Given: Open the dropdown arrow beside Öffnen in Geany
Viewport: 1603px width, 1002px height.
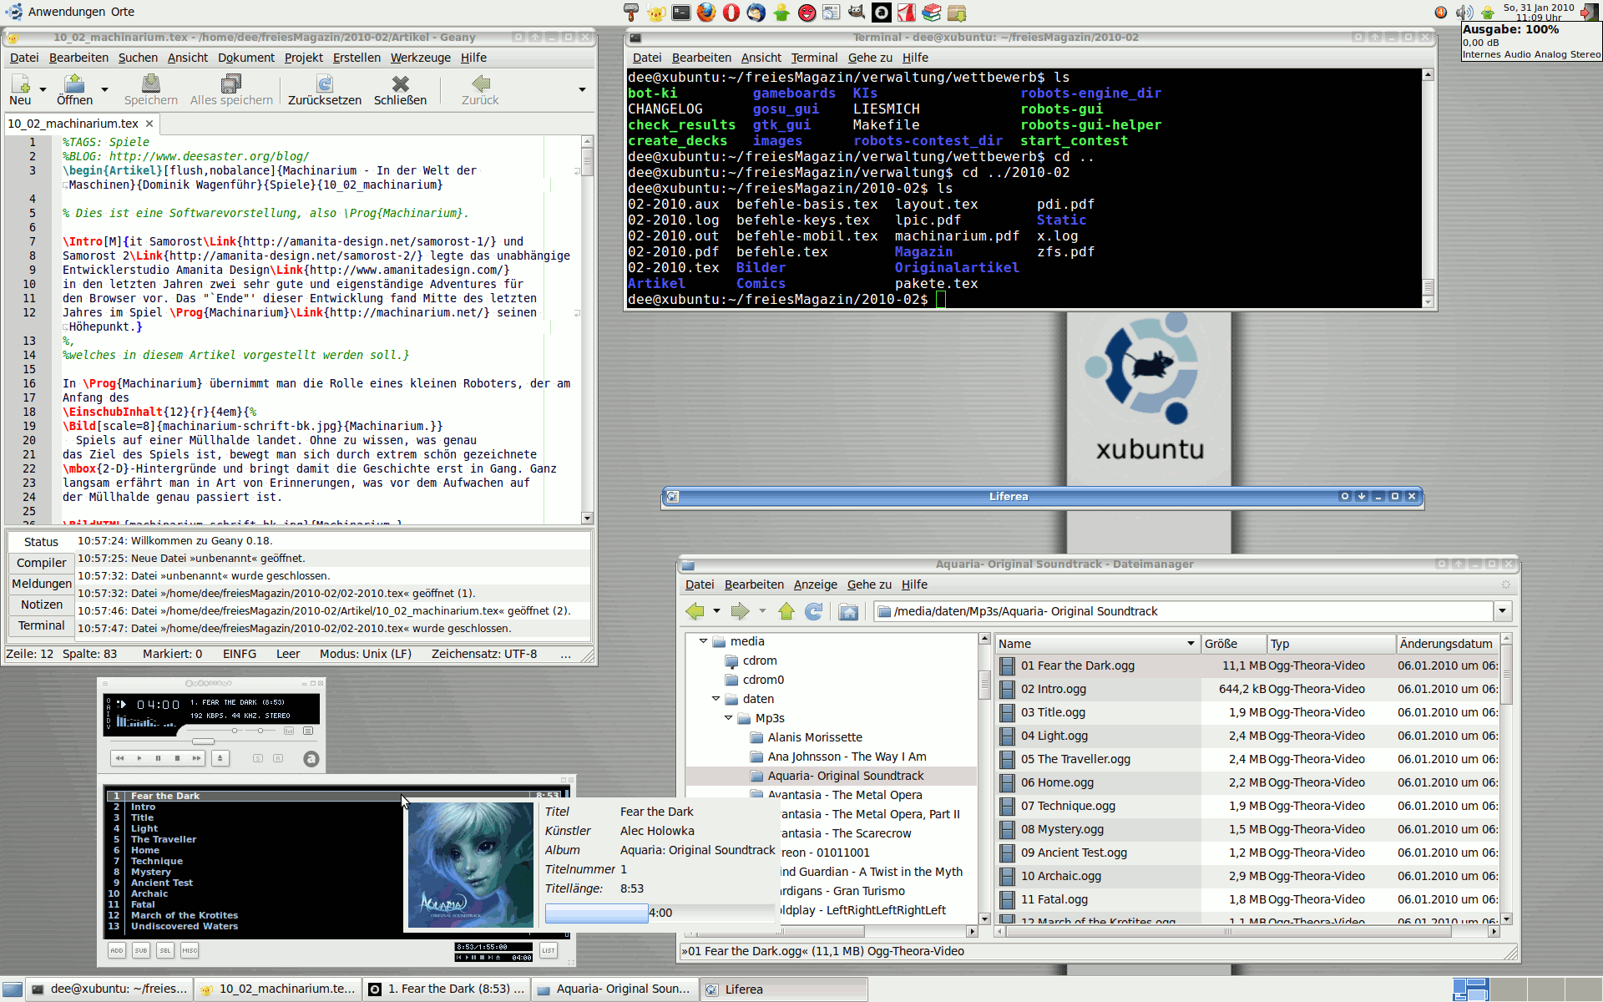Looking at the screenshot, I should (104, 89).
